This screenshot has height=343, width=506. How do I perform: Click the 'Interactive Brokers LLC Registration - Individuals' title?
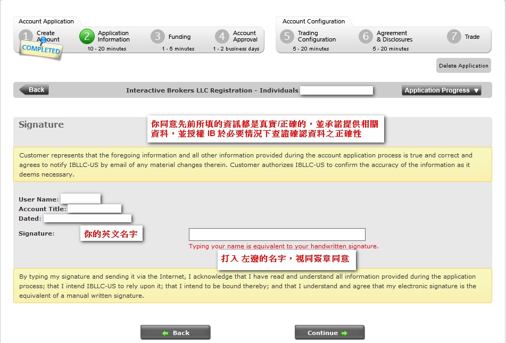click(212, 90)
